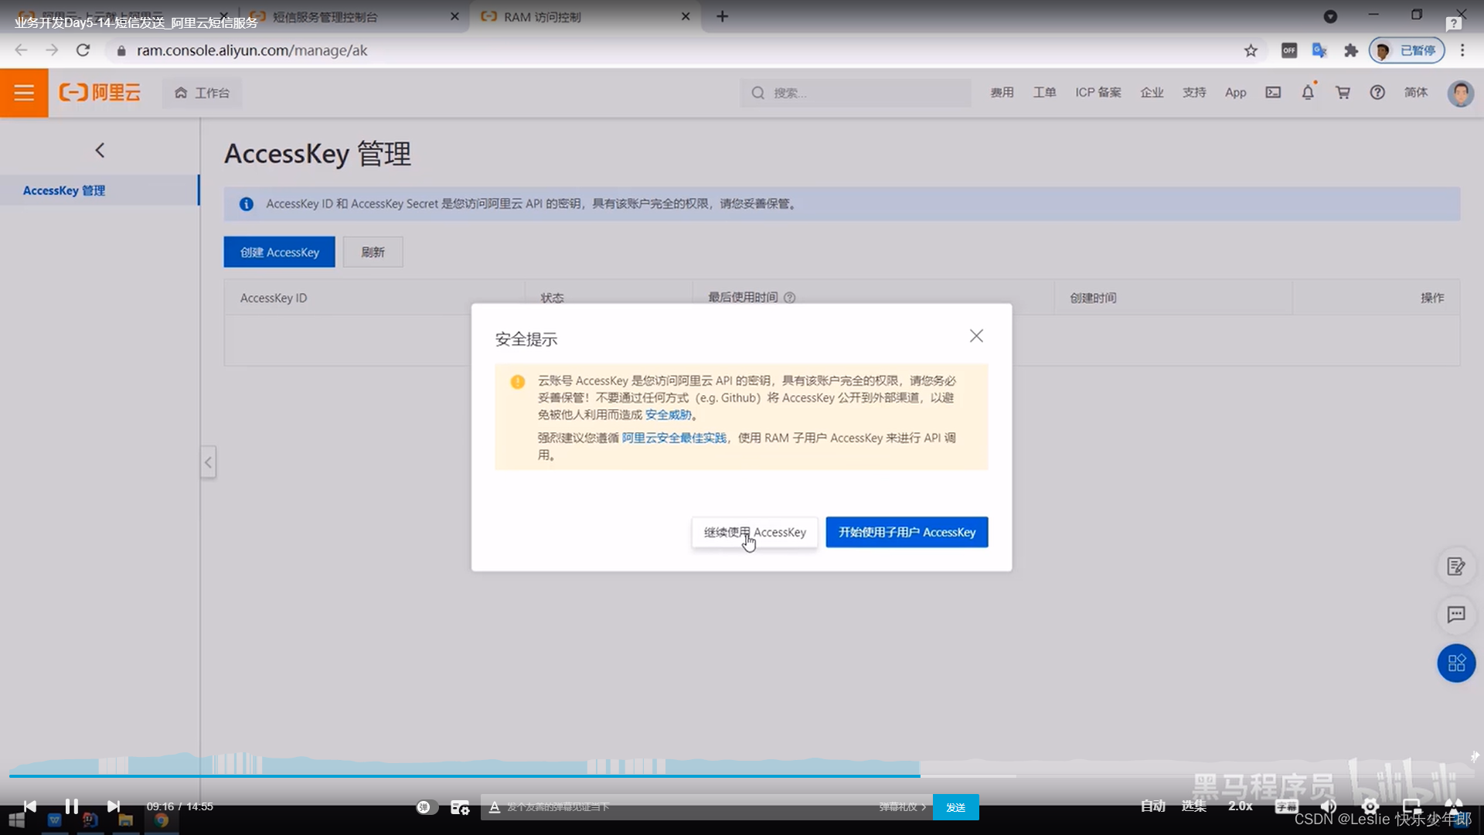Open the translate extension icon
The image size is (1484, 835).
click(1319, 50)
